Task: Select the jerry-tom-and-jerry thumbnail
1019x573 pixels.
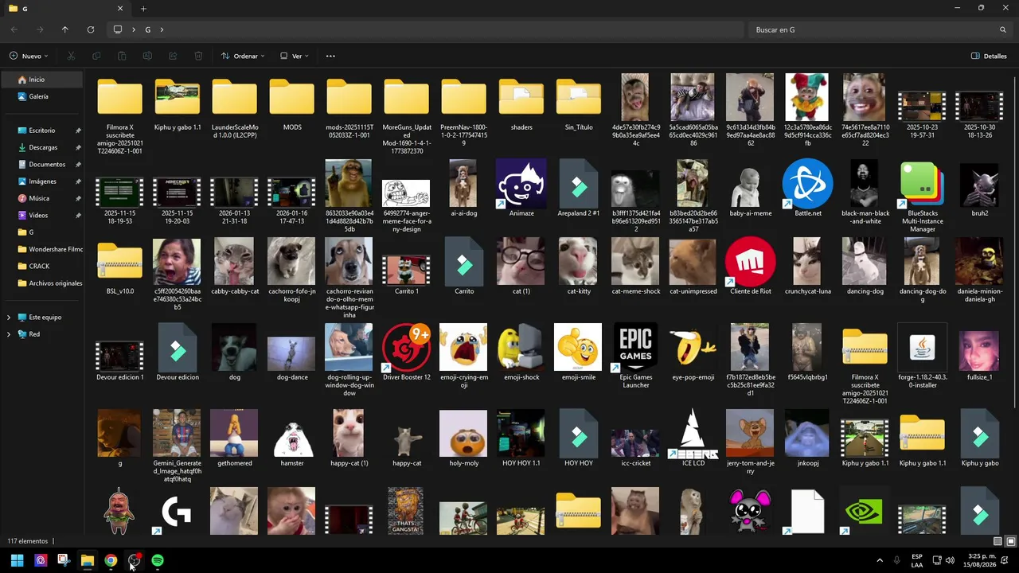Action: point(751,434)
